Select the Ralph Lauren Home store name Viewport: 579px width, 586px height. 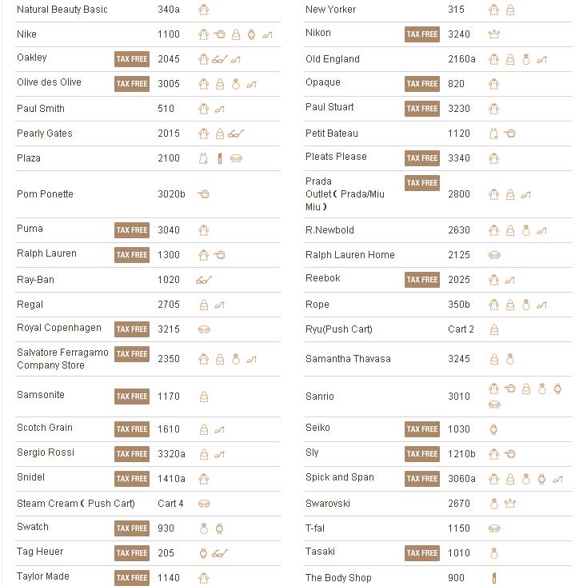tap(349, 255)
